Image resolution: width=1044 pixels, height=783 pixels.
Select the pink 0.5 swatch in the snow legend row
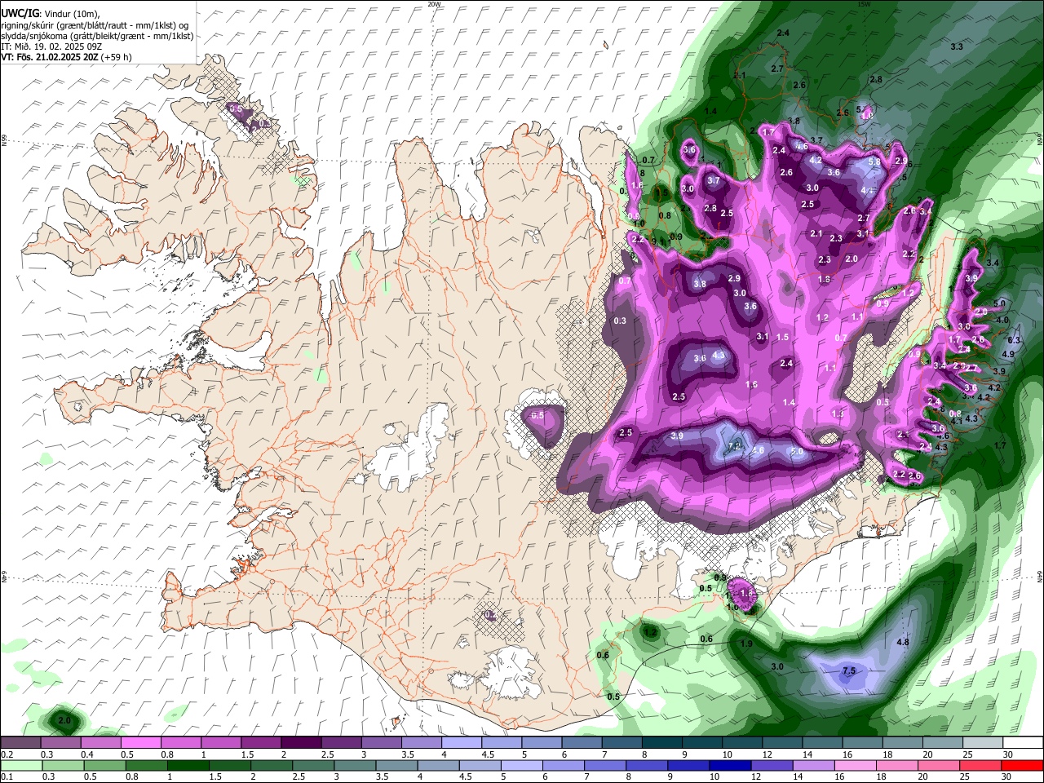(141, 742)
